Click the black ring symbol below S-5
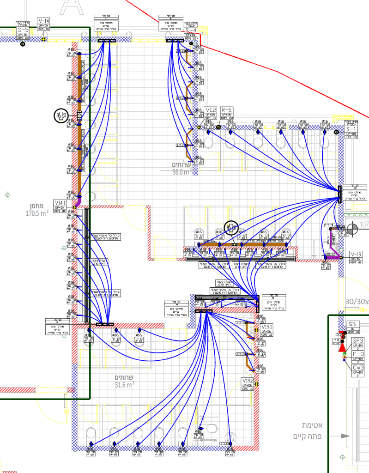Image resolution: width=369 pixels, height=473 pixels. click(x=23, y=44)
